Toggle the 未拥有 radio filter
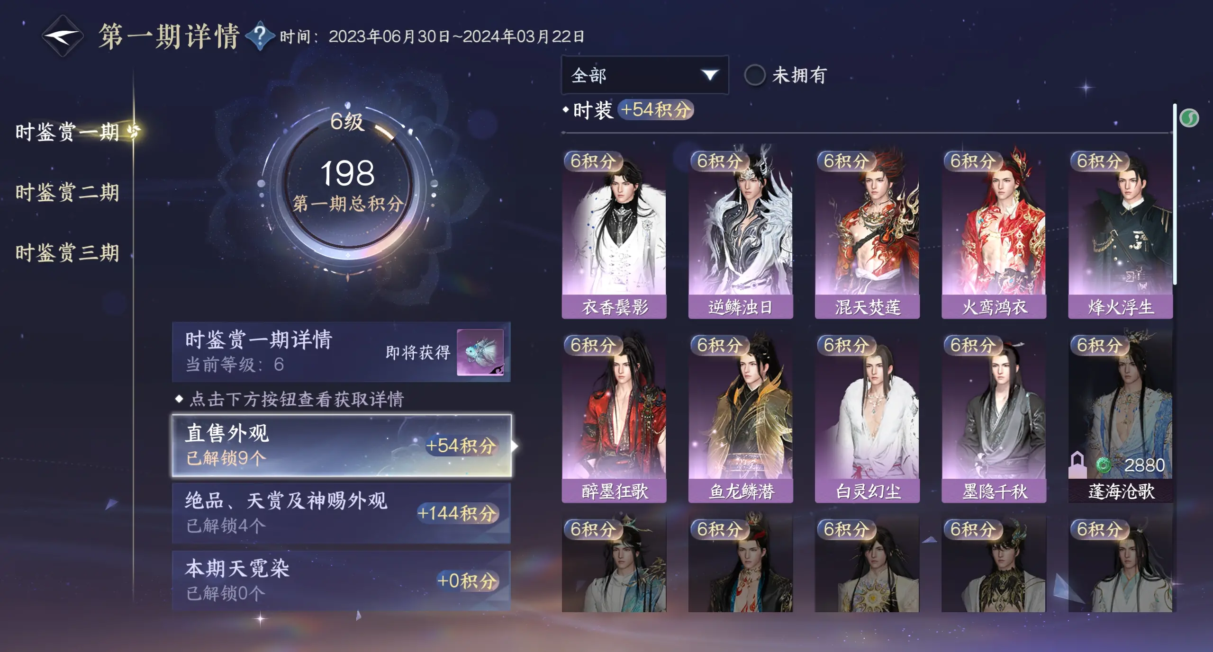The width and height of the screenshot is (1213, 652). point(754,75)
